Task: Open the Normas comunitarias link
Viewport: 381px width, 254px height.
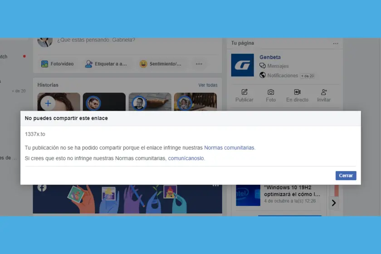Action: tap(230, 148)
